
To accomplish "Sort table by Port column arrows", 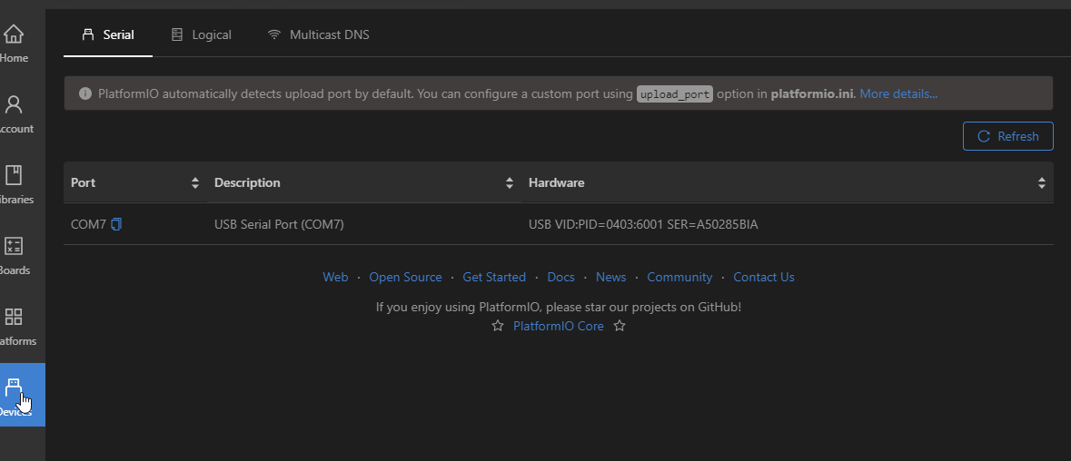I will point(194,182).
